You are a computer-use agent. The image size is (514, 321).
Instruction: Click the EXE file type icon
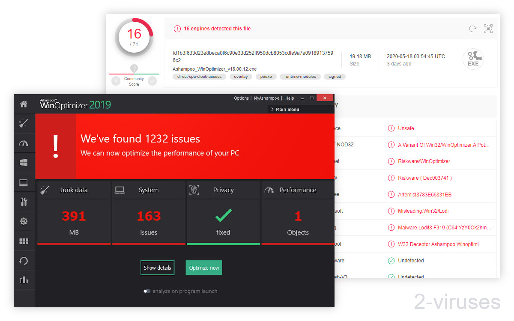point(473,59)
